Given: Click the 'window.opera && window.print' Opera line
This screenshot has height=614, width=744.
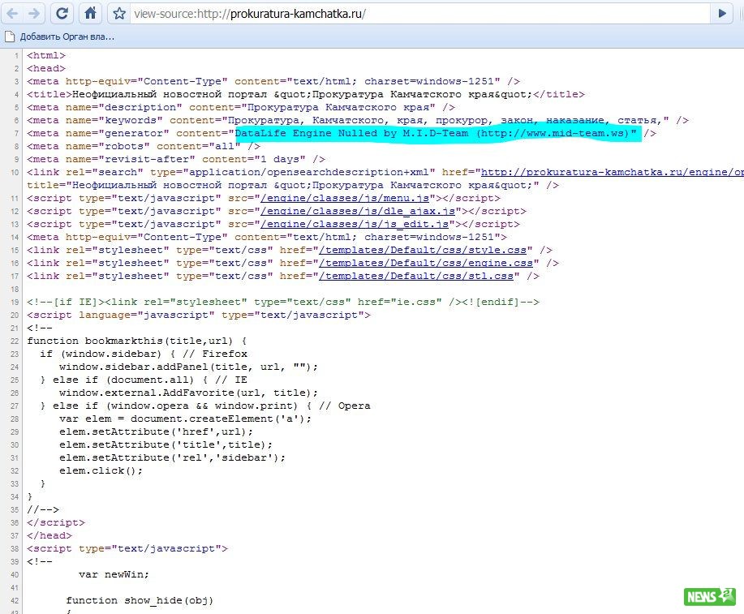Looking at the screenshot, I should point(205,406).
